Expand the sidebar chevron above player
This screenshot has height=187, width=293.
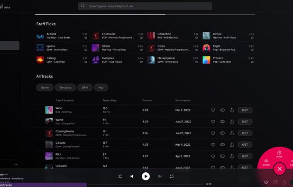tap(16, 165)
